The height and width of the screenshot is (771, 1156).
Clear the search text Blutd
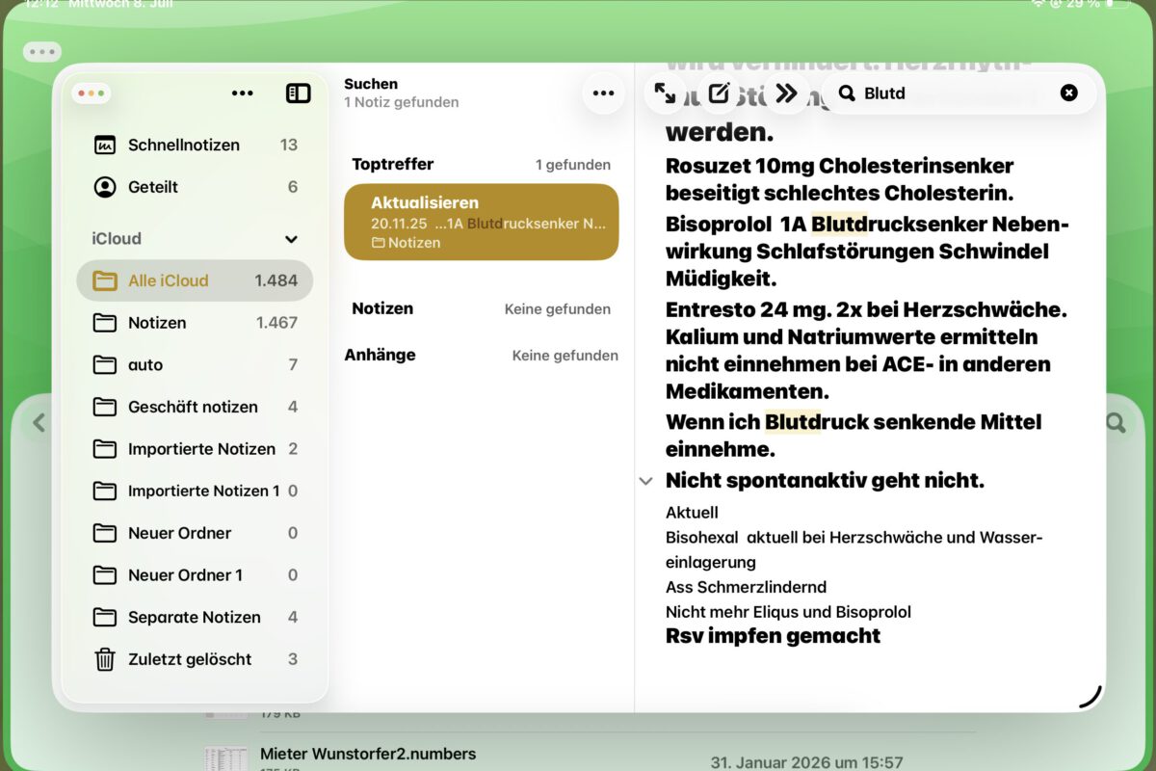click(x=1069, y=93)
